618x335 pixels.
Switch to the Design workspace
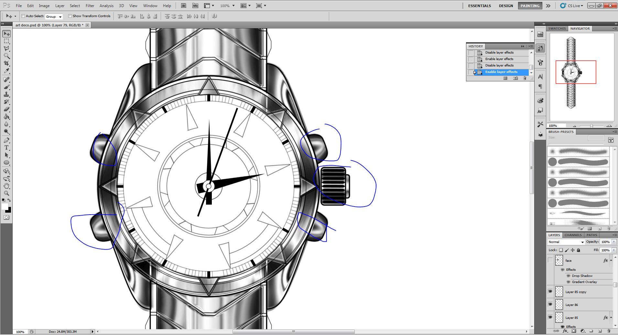coord(506,6)
